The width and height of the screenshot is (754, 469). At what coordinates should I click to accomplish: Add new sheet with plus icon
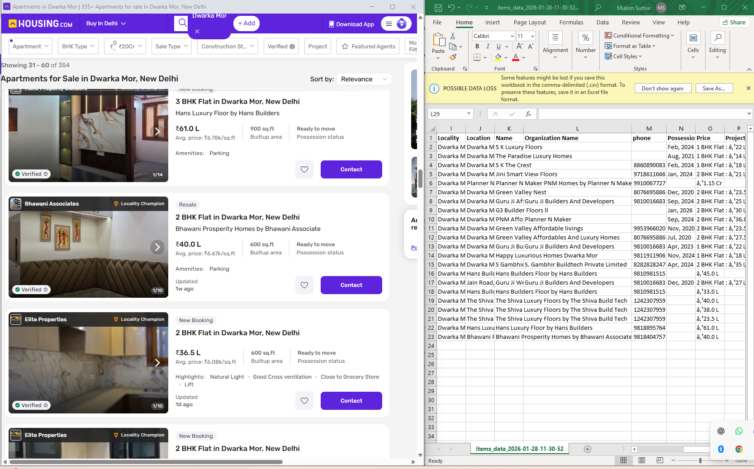(x=587, y=449)
